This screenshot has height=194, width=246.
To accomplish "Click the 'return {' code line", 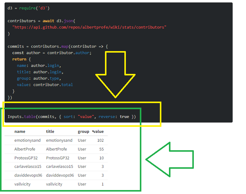I will [x=22, y=59].
